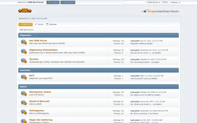Click the 'Themen: 23' statistic in Termine row

point(119,62)
